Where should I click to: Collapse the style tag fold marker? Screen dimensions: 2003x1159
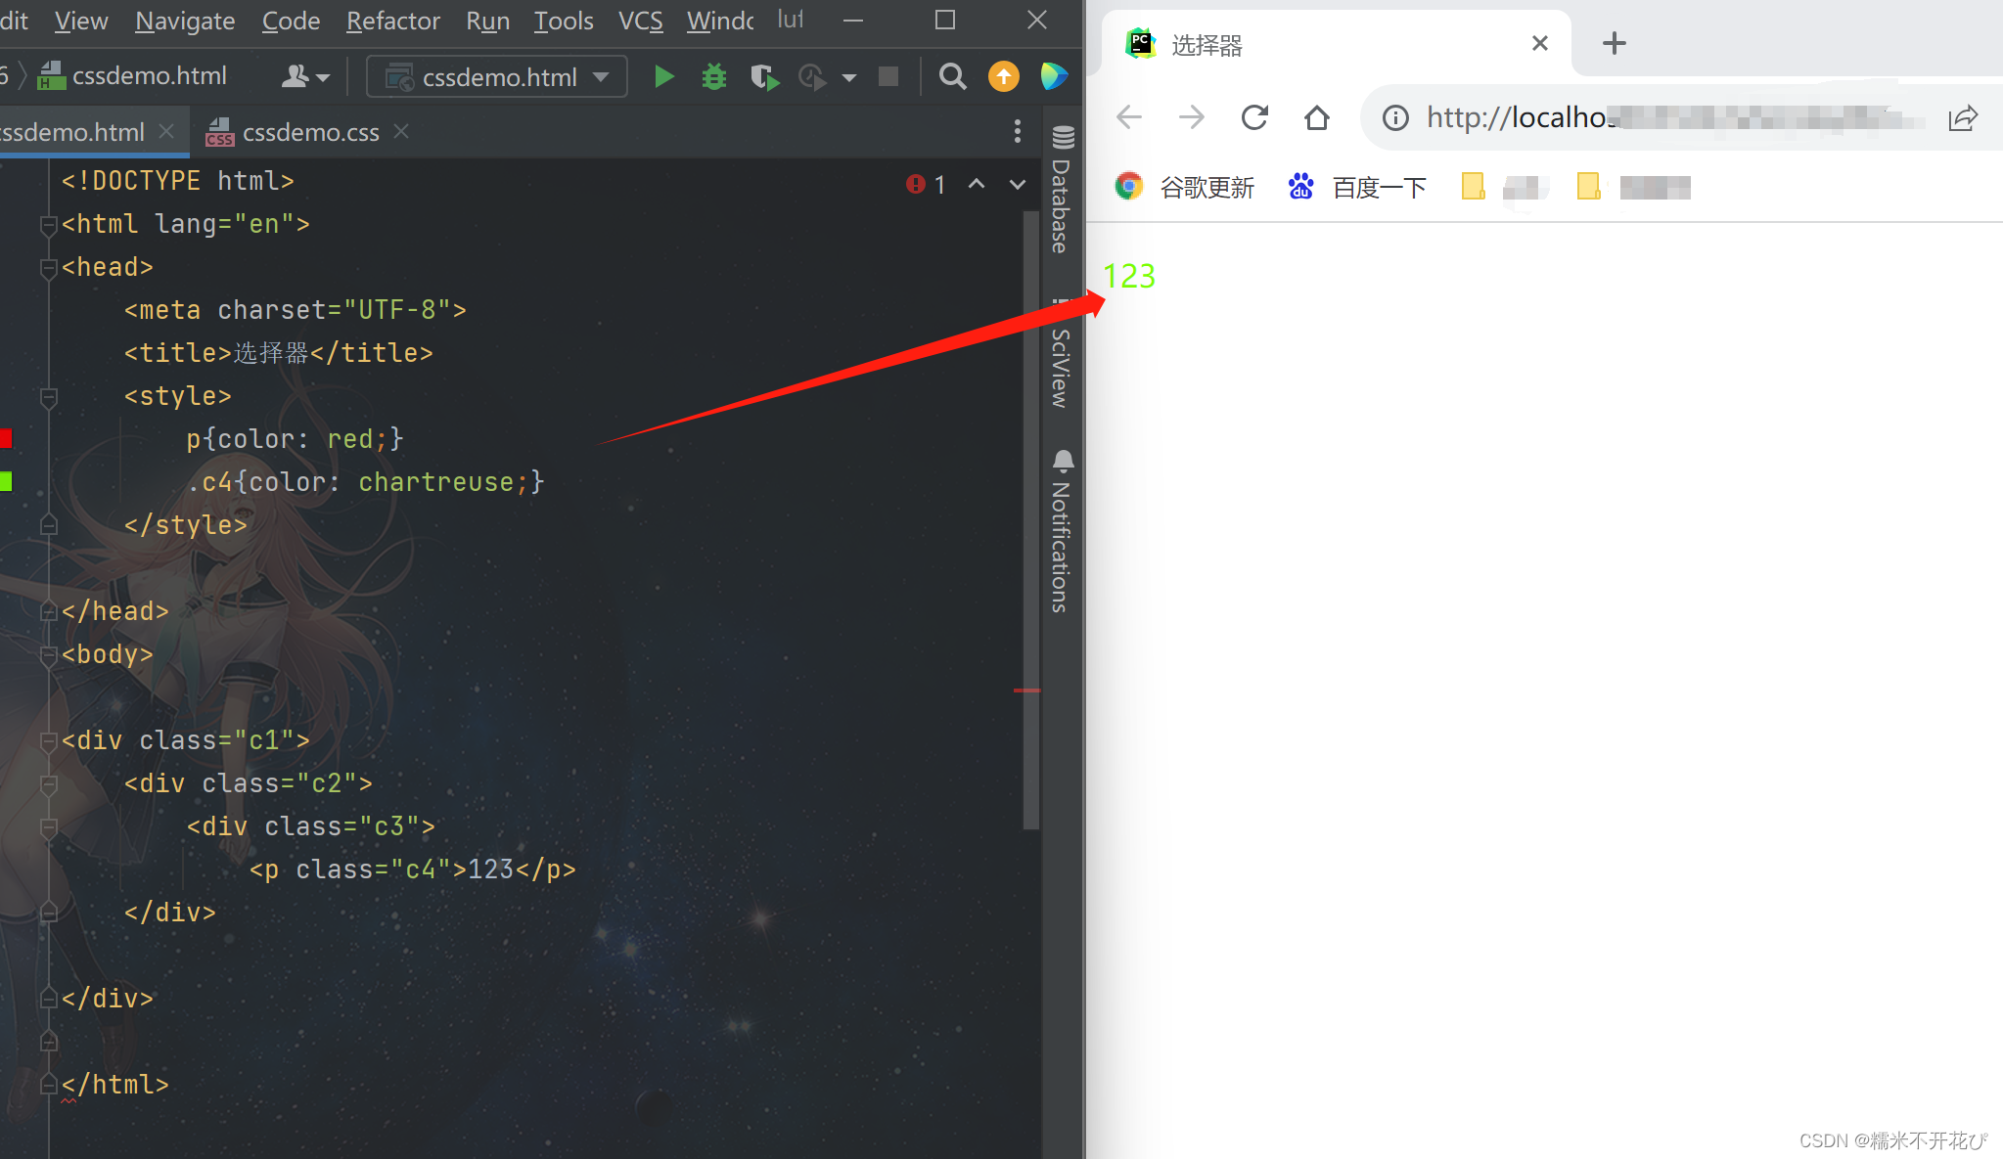[x=48, y=396]
